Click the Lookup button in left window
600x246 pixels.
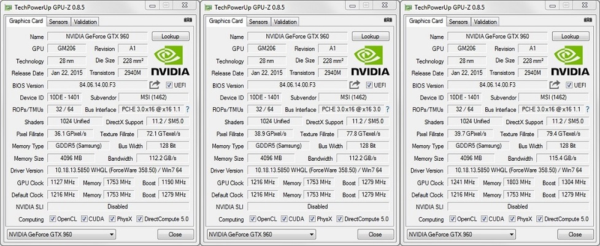point(171,36)
